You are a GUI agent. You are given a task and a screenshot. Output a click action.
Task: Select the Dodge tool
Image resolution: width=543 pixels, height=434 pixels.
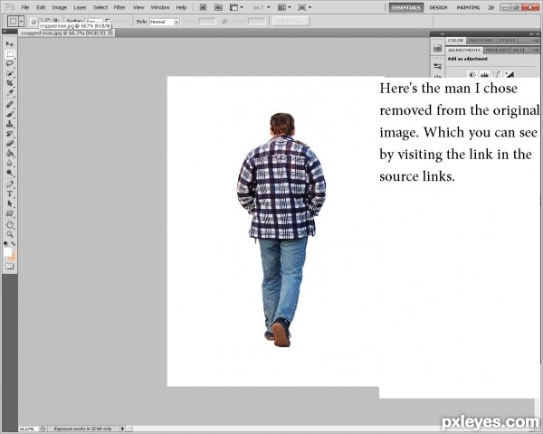click(x=10, y=173)
